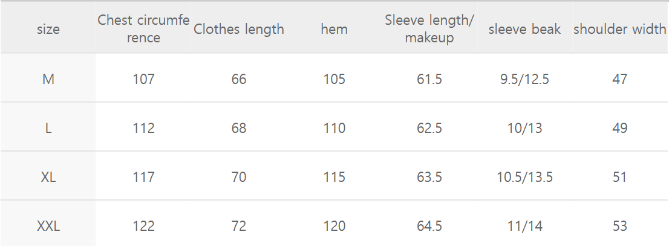Click the shoulder width value 53

point(619,226)
